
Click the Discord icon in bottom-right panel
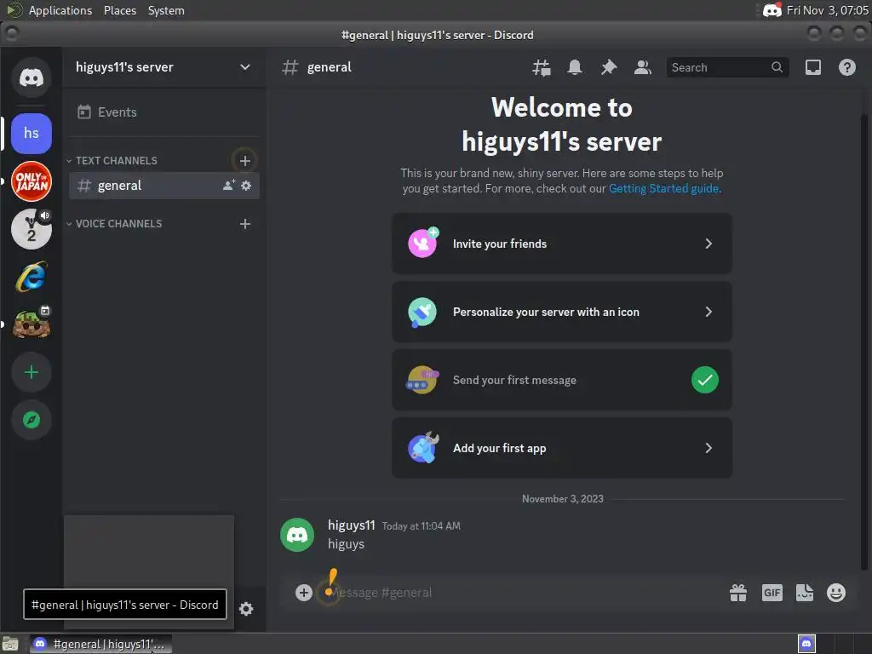tap(806, 644)
